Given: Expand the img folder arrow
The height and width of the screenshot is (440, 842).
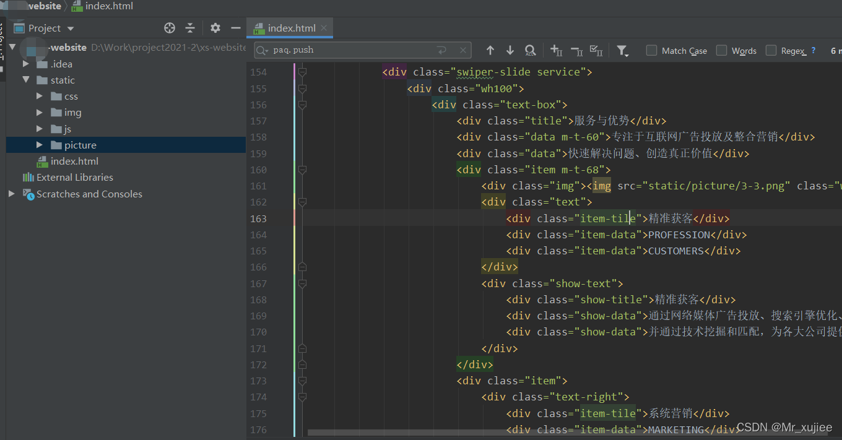Looking at the screenshot, I should [x=40, y=112].
